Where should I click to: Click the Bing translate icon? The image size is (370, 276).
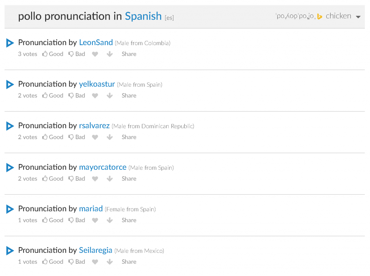(319, 16)
